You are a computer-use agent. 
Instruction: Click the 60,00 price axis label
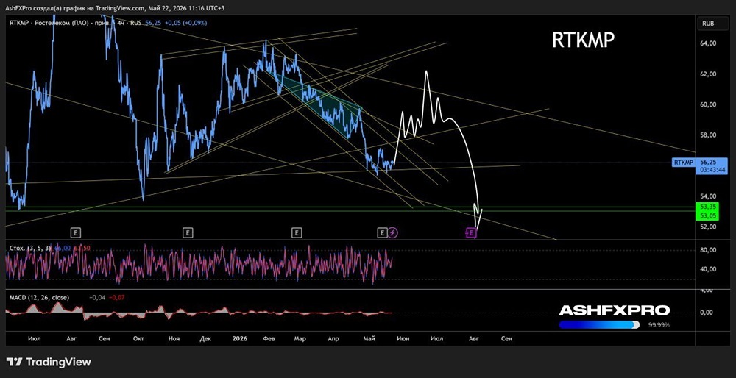[708, 104]
